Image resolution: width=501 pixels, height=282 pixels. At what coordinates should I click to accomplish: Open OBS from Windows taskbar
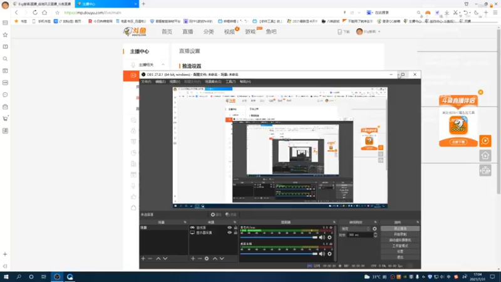pyautogui.click(x=57, y=276)
